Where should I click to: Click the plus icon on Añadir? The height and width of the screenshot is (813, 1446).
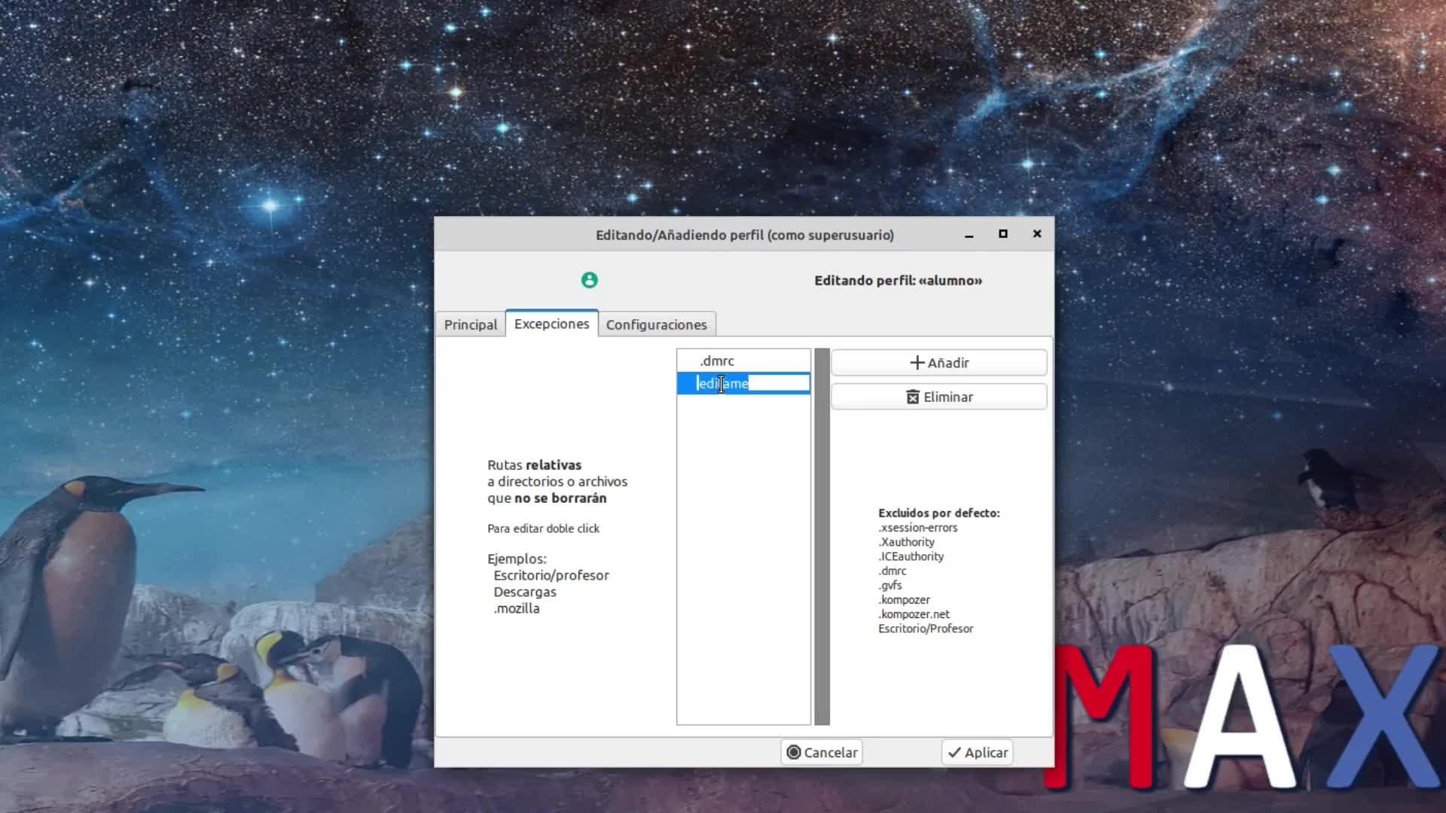(917, 363)
